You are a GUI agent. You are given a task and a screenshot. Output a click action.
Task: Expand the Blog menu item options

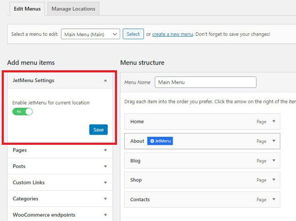pyautogui.click(x=274, y=161)
